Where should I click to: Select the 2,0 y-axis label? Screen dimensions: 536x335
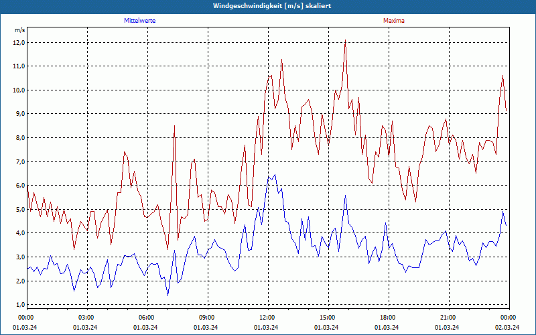click(20, 281)
